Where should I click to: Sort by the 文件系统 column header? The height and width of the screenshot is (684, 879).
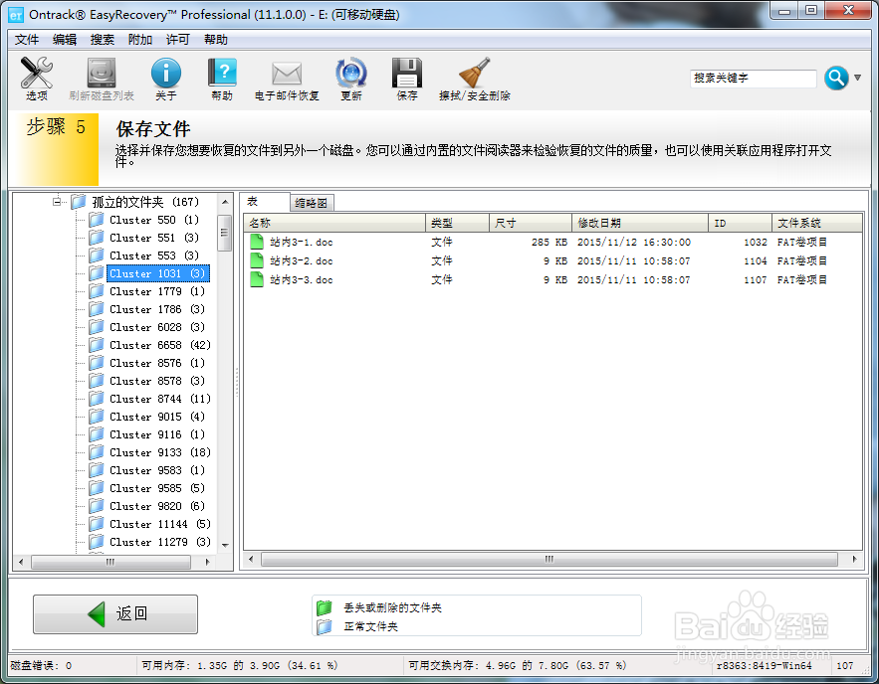pos(817,223)
